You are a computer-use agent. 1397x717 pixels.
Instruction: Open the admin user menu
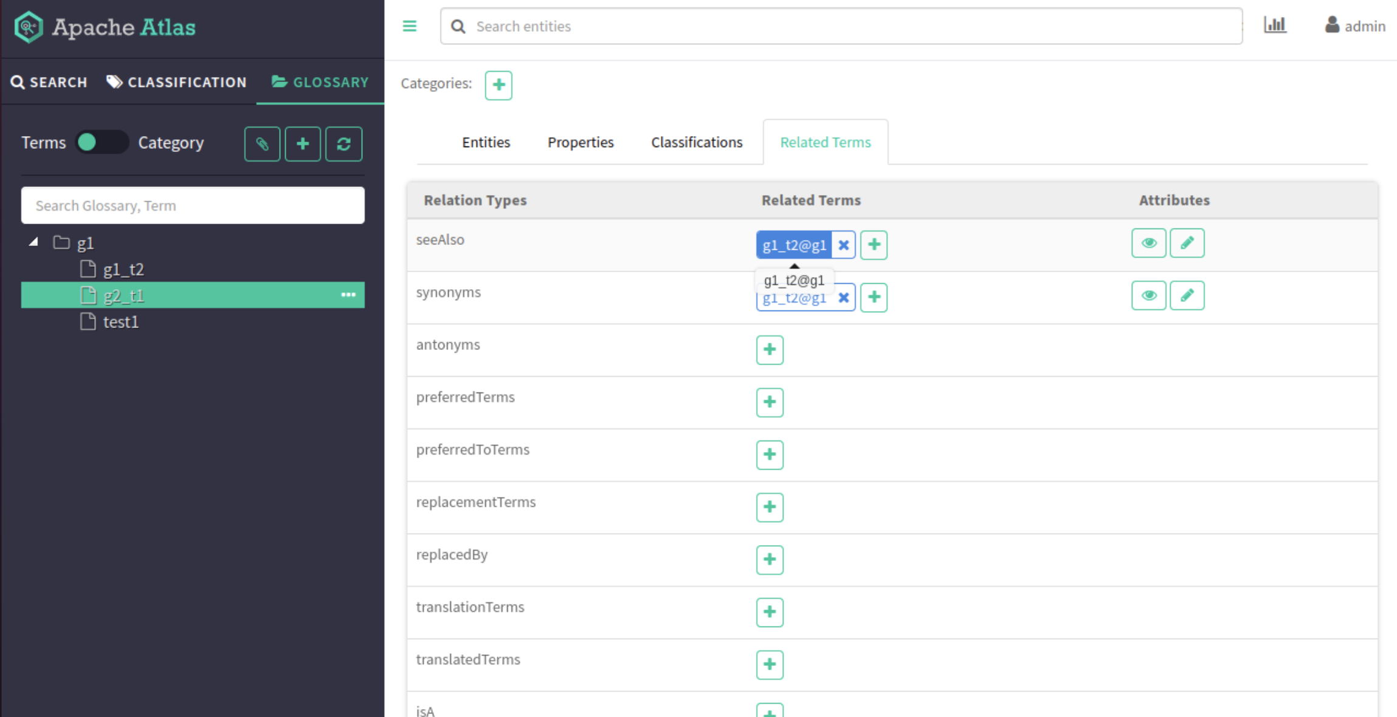click(1355, 26)
